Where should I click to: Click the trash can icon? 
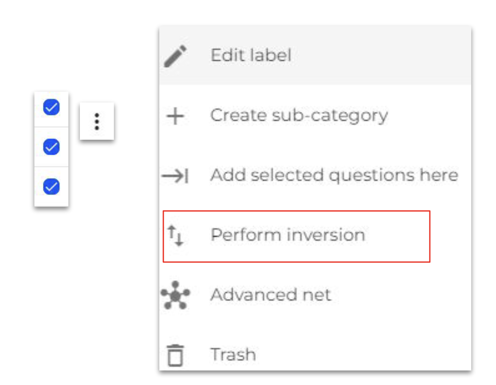[175, 355]
